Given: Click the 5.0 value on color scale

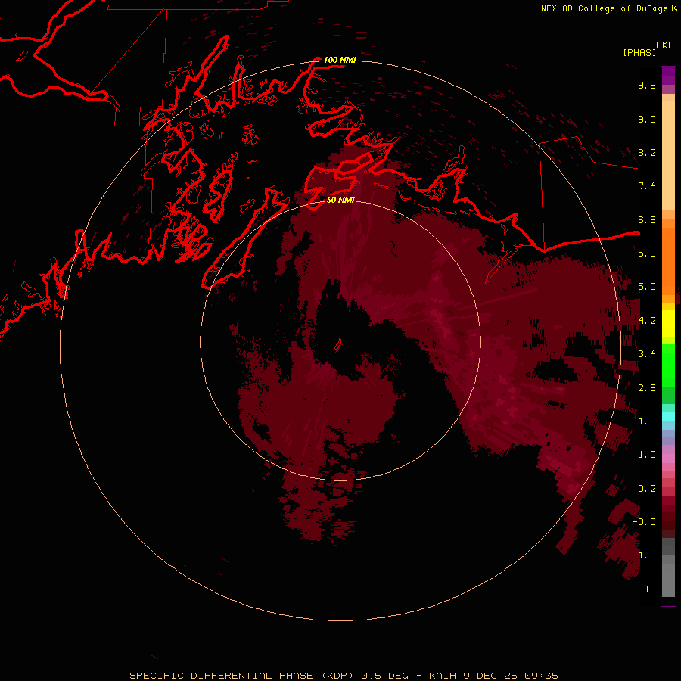Looking at the screenshot, I should coord(647,287).
